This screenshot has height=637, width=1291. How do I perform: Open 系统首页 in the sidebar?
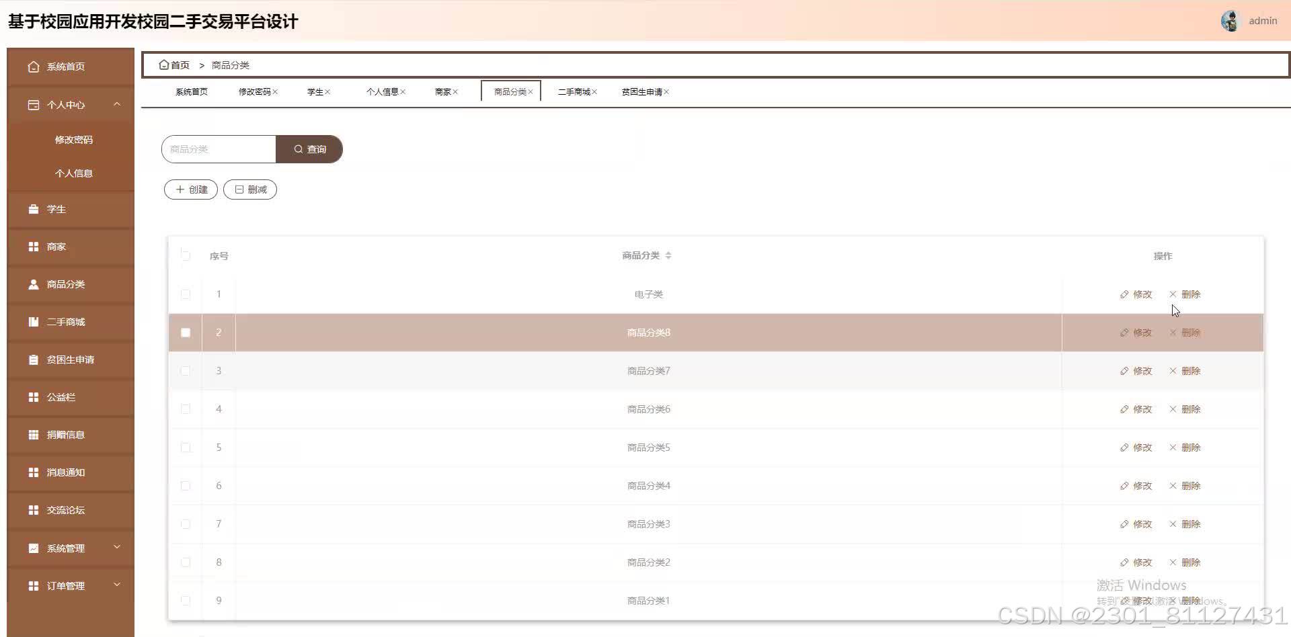click(71, 67)
